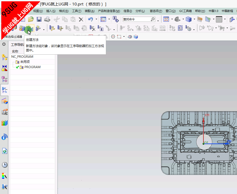Screen dimensions: 237x194
Task: Select the PROGRAM tree item
Action: pyautogui.click(x=32, y=67)
